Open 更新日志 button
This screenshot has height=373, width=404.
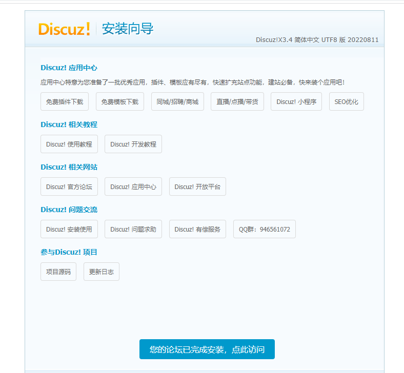pyautogui.click(x=102, y=272)
